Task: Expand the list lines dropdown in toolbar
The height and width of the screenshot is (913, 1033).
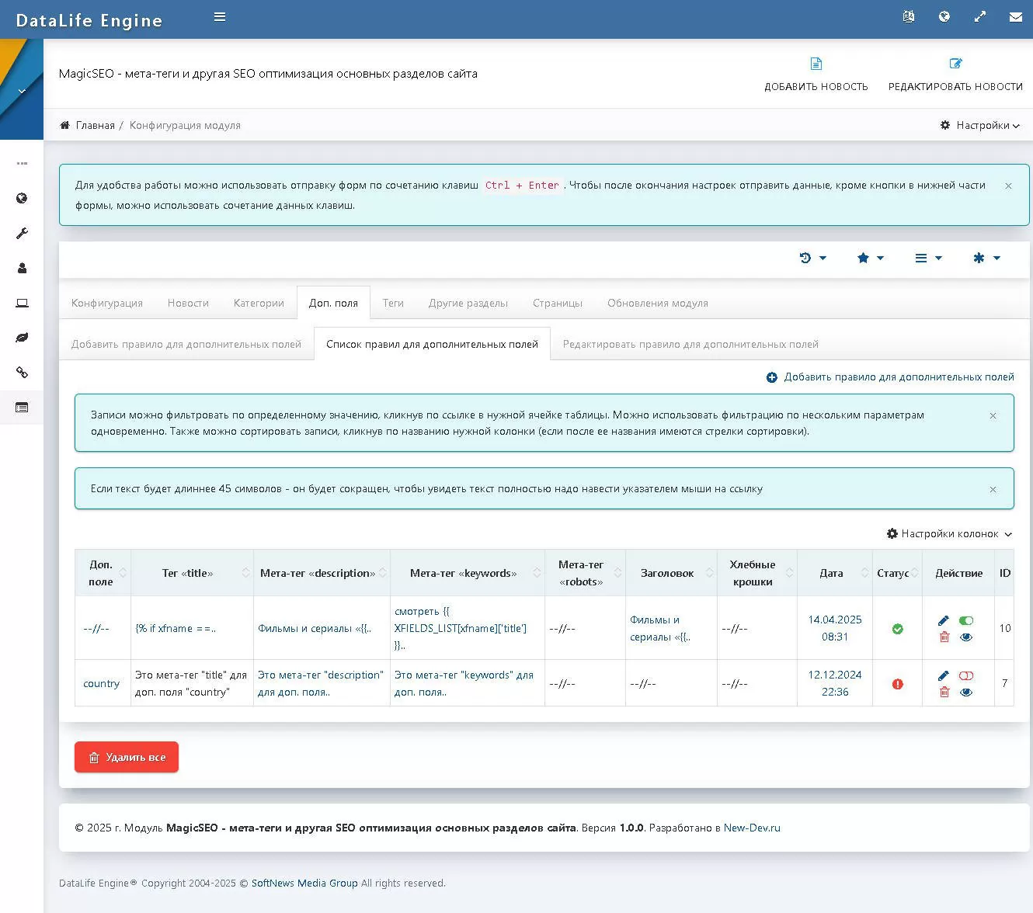Action: [929, 258]
